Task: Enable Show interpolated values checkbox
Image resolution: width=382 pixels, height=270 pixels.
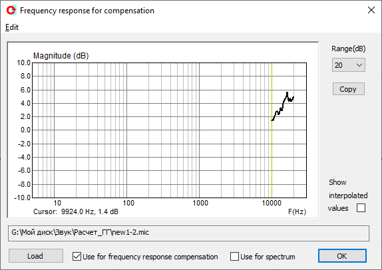Action: [x=361, y=208]
